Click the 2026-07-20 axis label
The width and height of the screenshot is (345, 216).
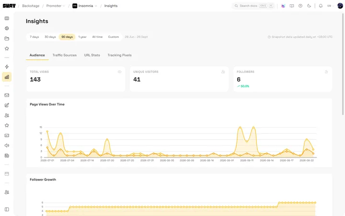(107, 160)
